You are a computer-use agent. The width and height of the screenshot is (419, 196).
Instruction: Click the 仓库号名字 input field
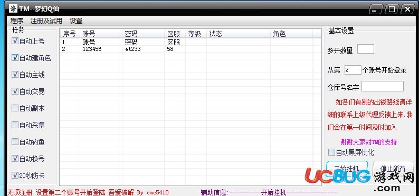[383, 86]
